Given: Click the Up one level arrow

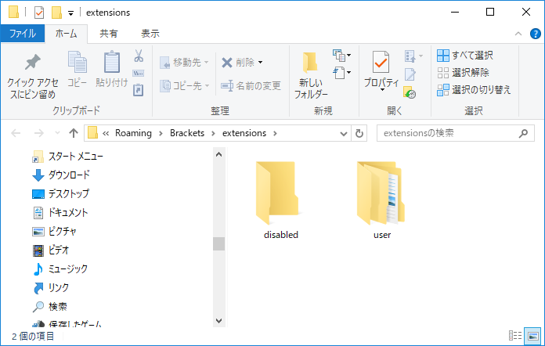Looking at the screenshot, I should click(74, 133).
